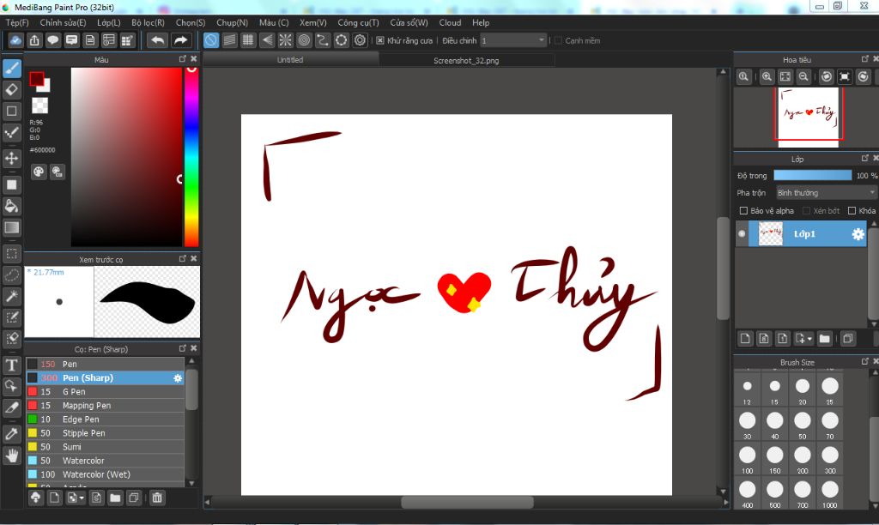The image size is (879, 525).
Task: Enable the crisscross grid snap guide
Action: [248, 40]
